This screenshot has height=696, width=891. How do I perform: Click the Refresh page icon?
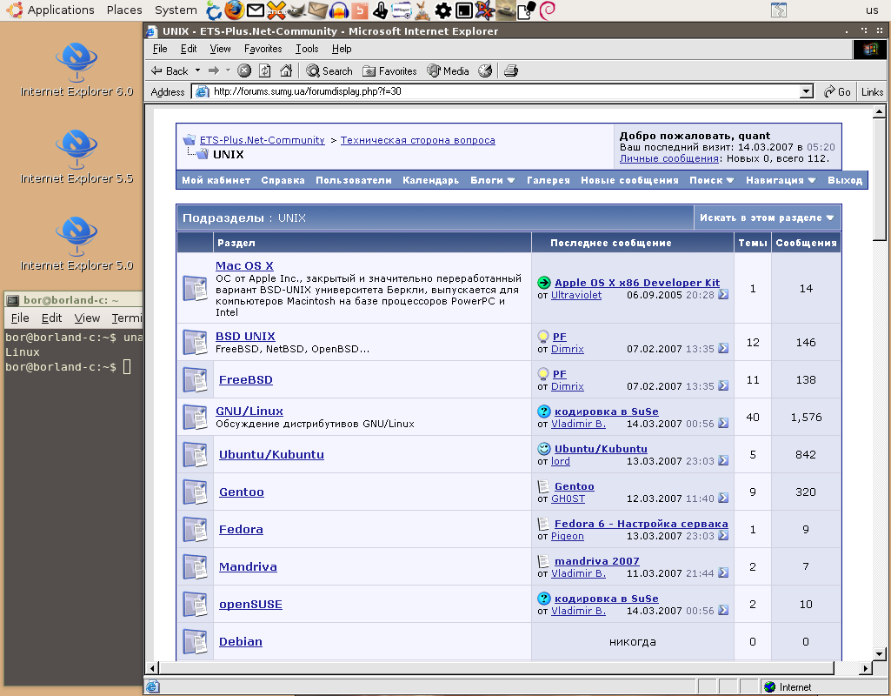(265, 71)
